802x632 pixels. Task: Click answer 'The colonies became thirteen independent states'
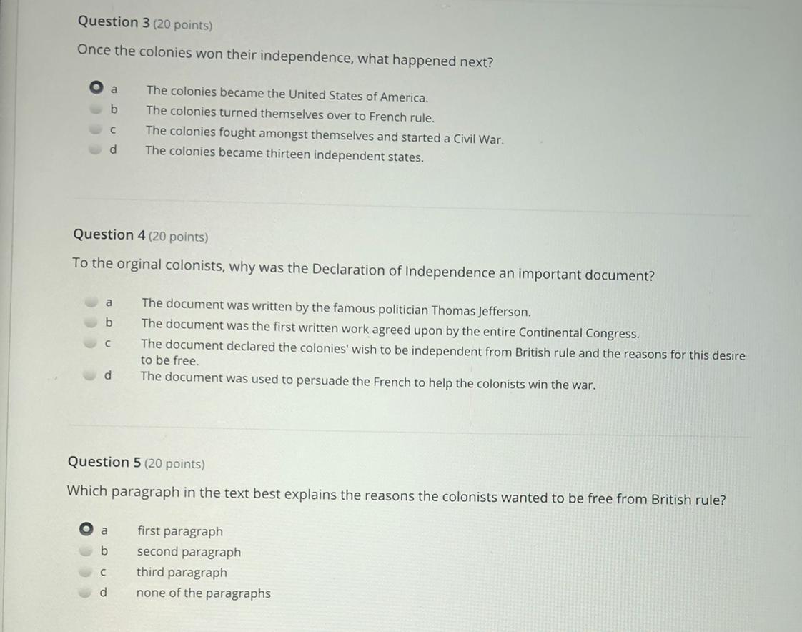(284, 154)
